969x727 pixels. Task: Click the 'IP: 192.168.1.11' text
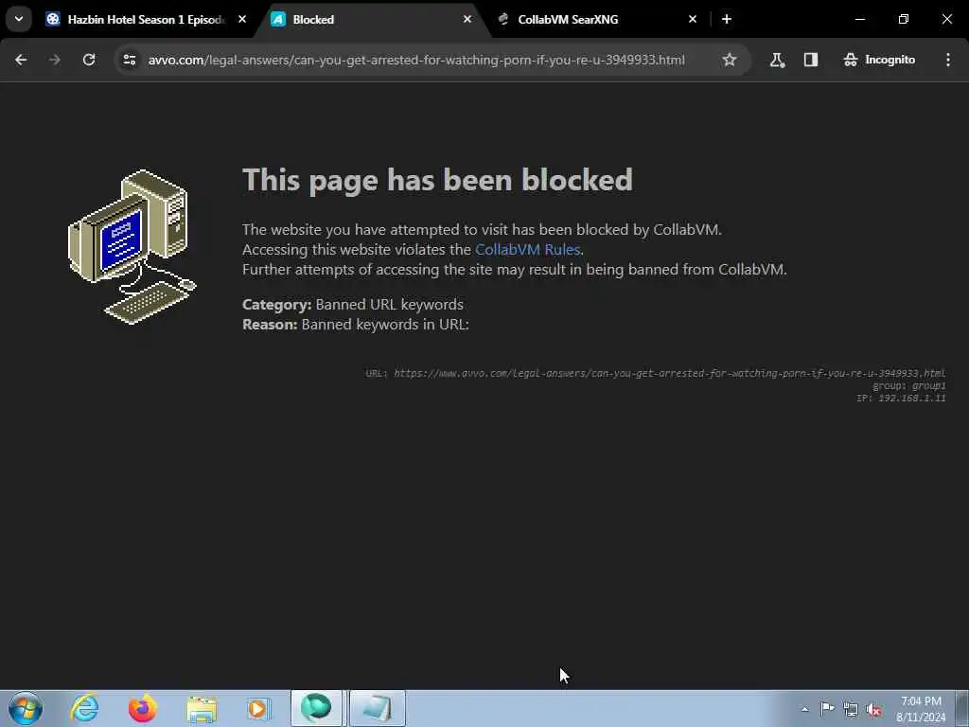click(x=901, y=399)
